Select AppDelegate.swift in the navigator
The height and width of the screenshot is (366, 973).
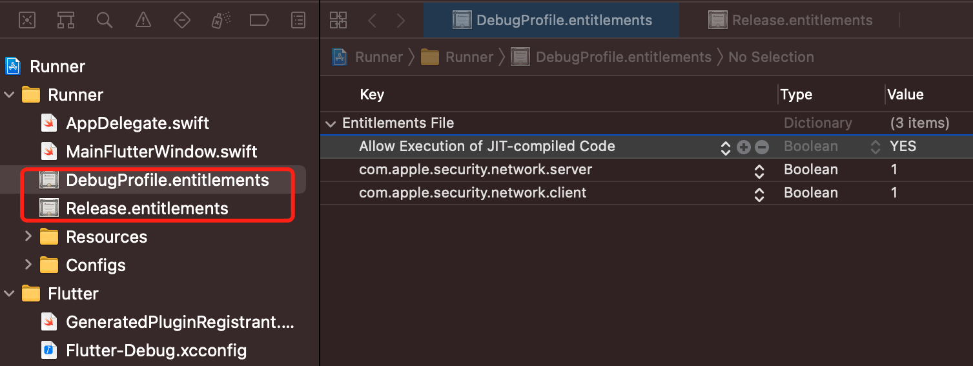(x=137, y=123)
